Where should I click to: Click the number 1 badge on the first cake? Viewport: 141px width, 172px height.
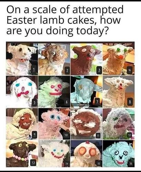[34, 69]
